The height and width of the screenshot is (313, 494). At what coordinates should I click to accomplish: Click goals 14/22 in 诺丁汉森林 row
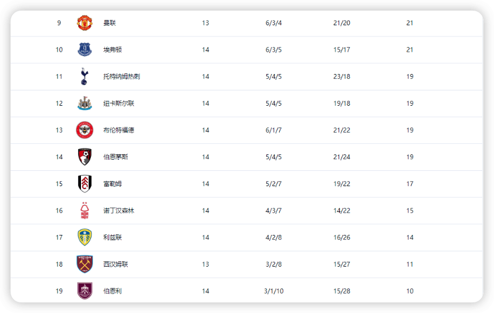341,210
